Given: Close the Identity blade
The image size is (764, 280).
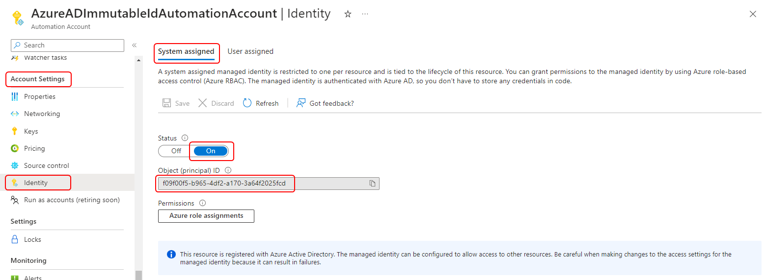Looking at the screenshot, I should [753, 14].
